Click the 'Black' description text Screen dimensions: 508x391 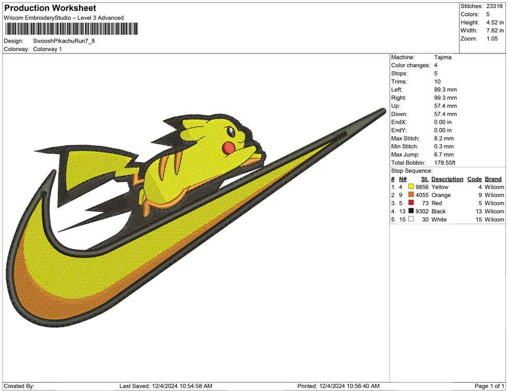click(x=439, y=211)
